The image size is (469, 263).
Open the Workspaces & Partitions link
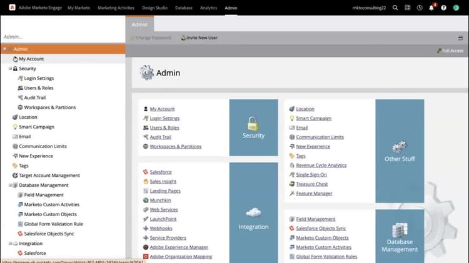[176, 146]
